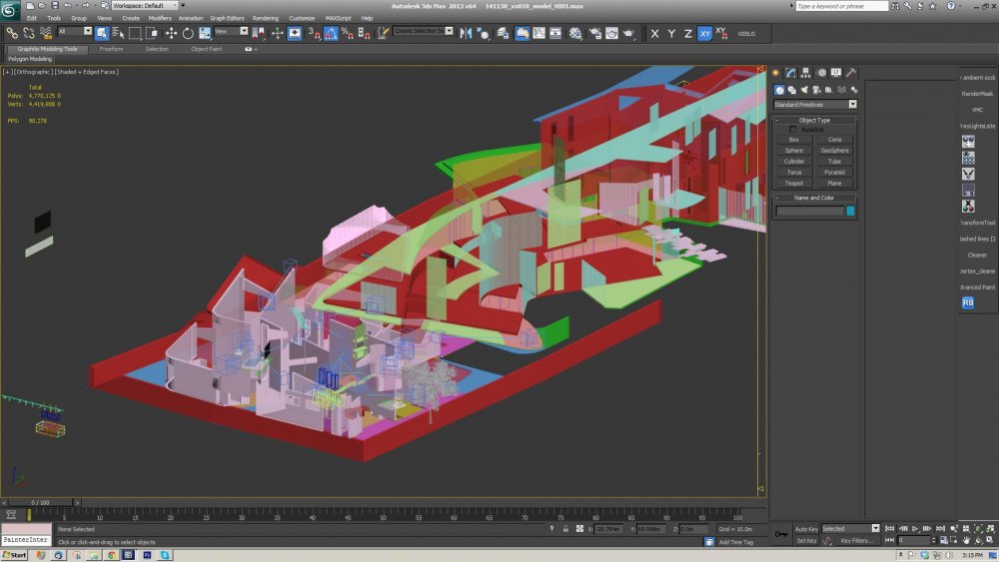
Task: Switch to the Freeform ribbon tab
Action: point(112,49)
